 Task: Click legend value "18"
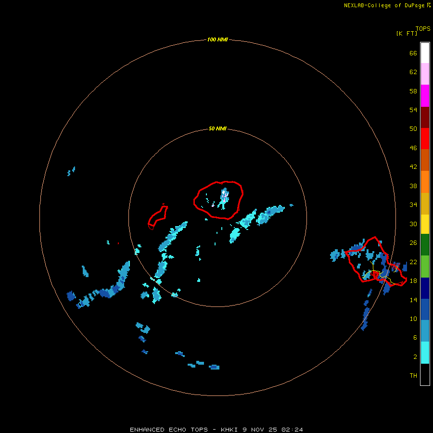pyautogui.click(x=413, y=280)
